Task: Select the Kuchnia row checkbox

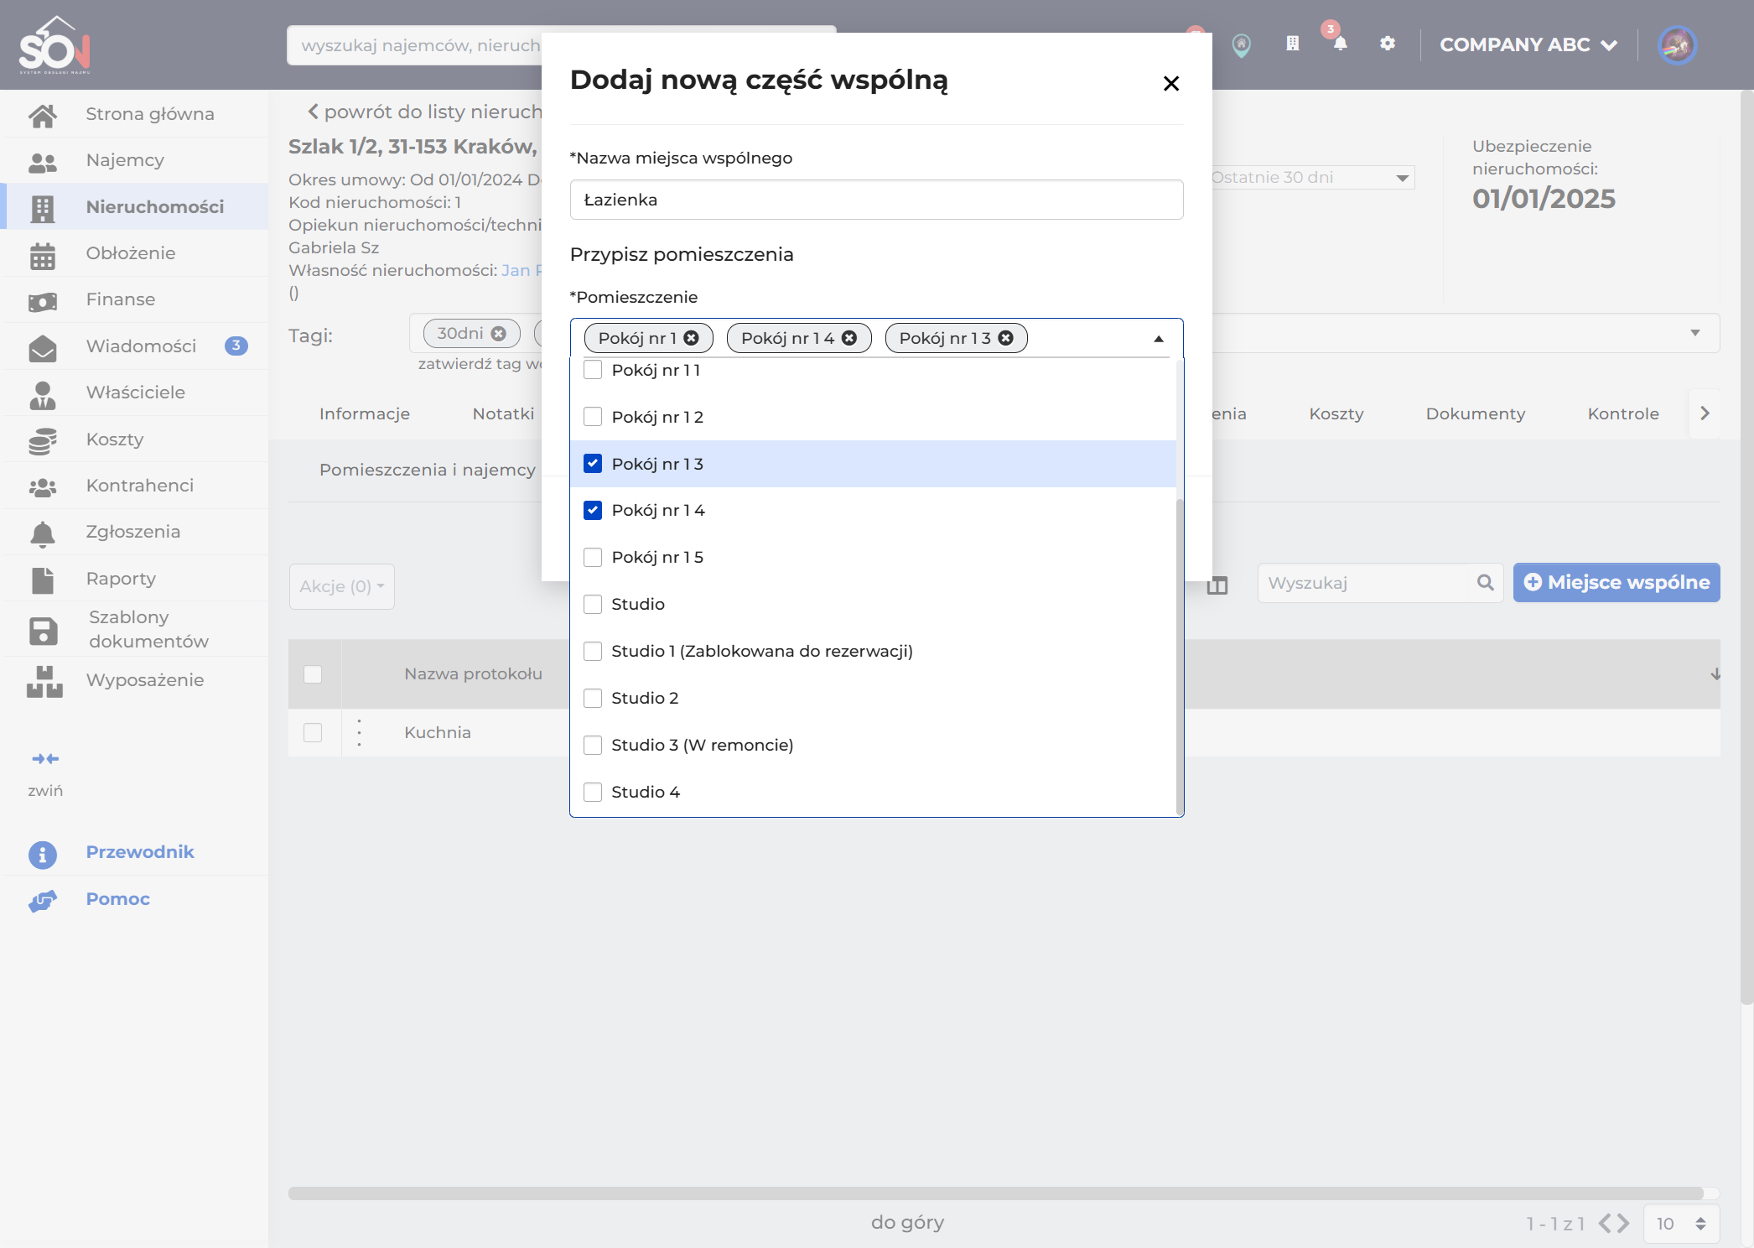Action: [x=313, y=732]
